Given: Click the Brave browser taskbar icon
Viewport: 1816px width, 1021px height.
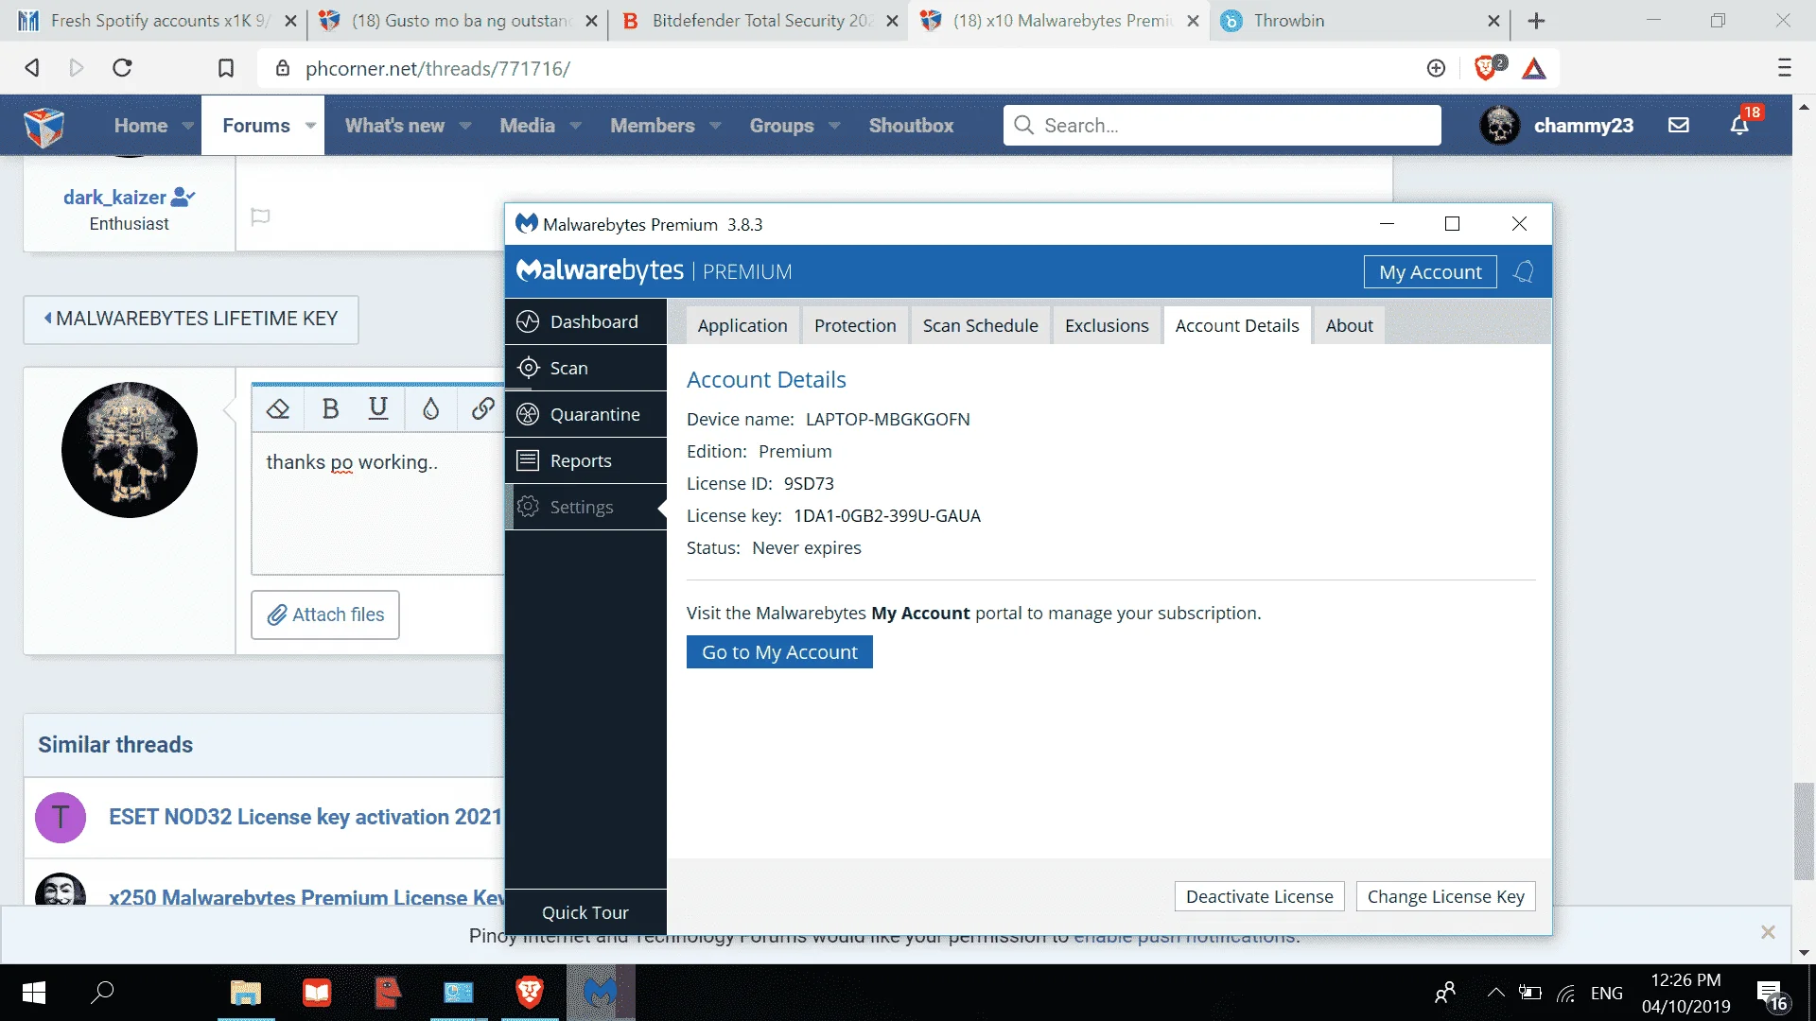Looking at the screenshot, I should pyautogui.click(x=530, y=993).
